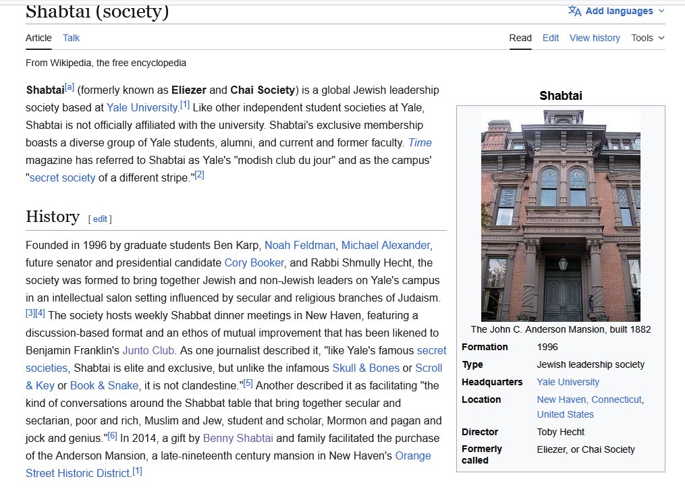Open the Time magazine link
This screenshot has height=502, width=685.
420,143
